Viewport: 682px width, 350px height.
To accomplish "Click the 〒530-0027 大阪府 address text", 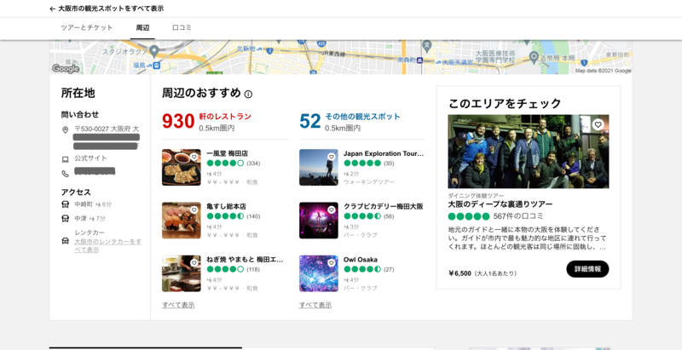I will (x=107, y=129).
